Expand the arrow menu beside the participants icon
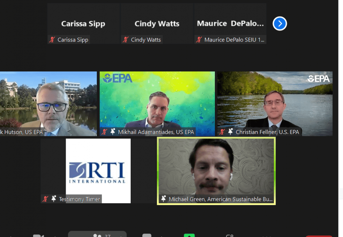This screenshot has height=237, width=343. tap(120, 236)
